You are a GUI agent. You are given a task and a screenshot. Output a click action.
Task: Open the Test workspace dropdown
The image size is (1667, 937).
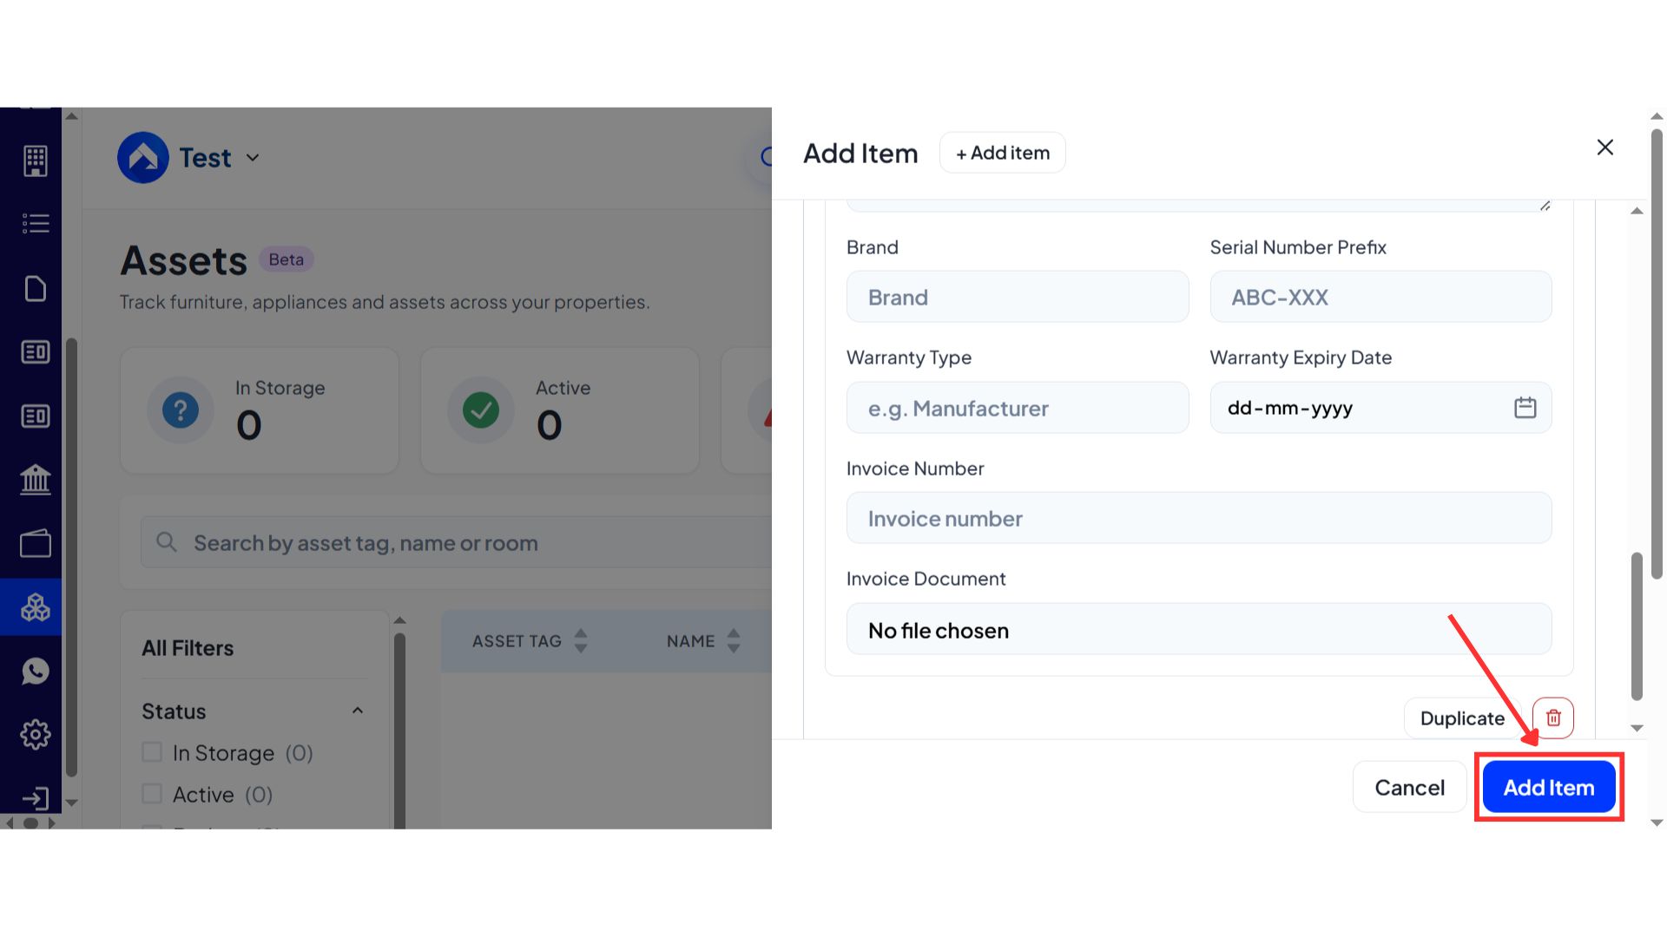253,158
